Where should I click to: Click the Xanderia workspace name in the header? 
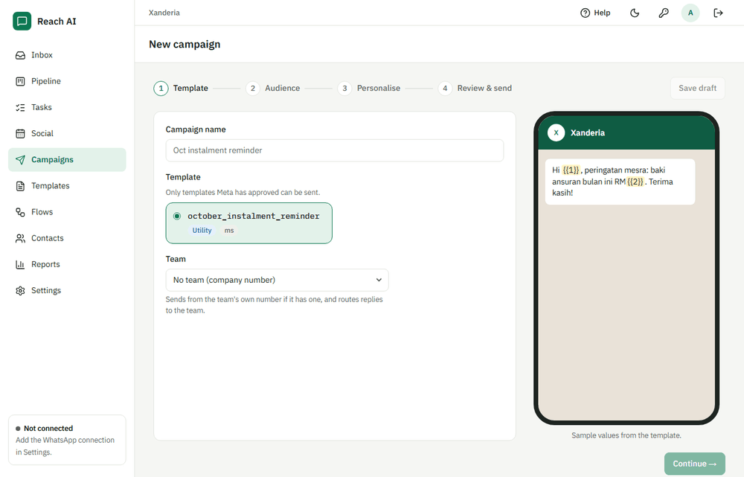pyautogui.click(x=164, y=13)
